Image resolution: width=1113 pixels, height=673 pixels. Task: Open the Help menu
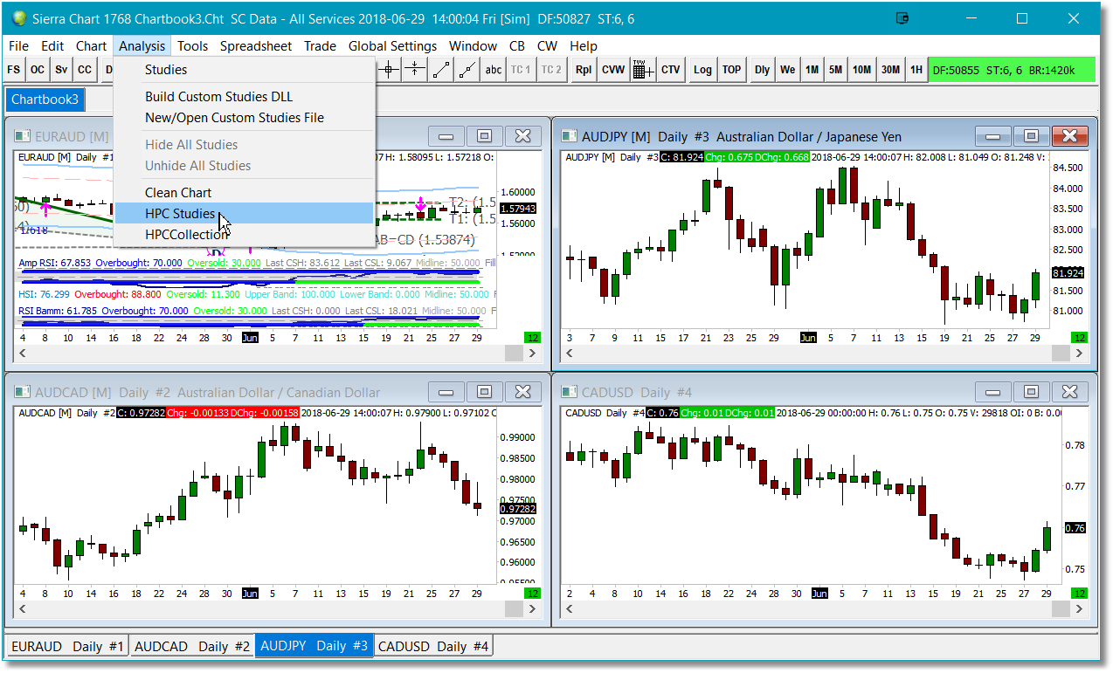tap(583, 46)
